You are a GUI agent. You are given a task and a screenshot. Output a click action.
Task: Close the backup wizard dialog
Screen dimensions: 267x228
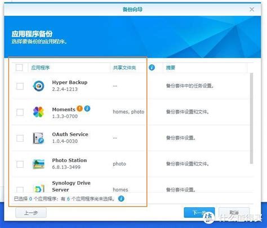tap(252, 10)
